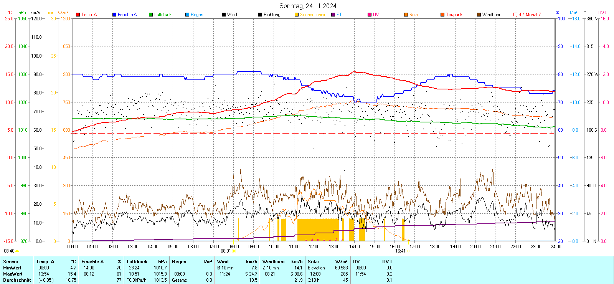Select the Richtung legend label
The height and width of the screenshot is (284, 614).
tap(272, 15)
